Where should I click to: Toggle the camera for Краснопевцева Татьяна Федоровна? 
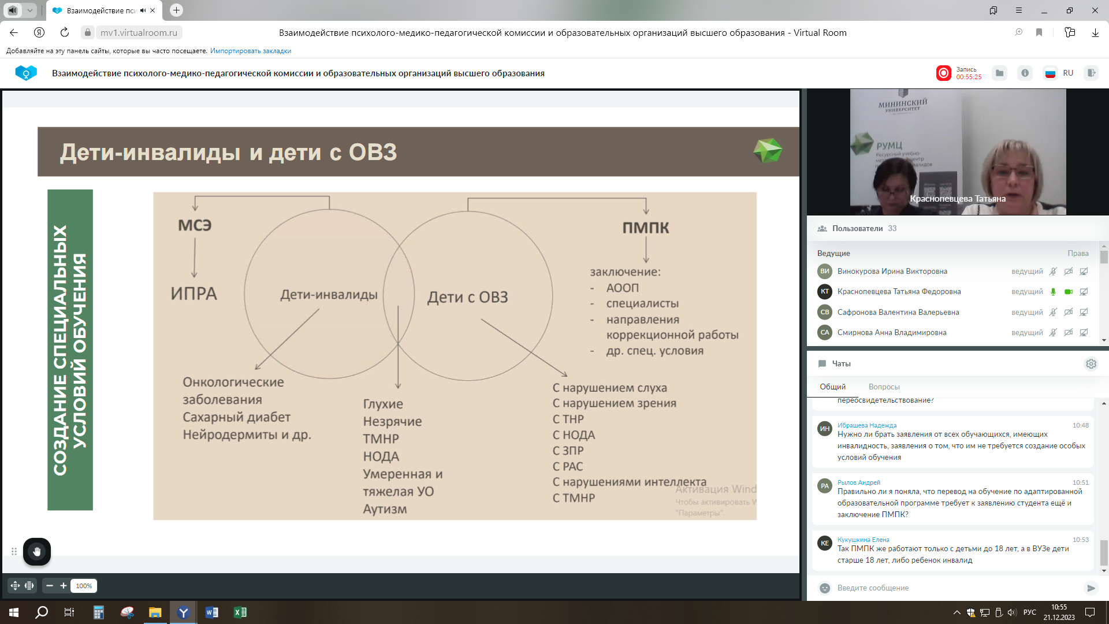click(x=1069, y=292)
